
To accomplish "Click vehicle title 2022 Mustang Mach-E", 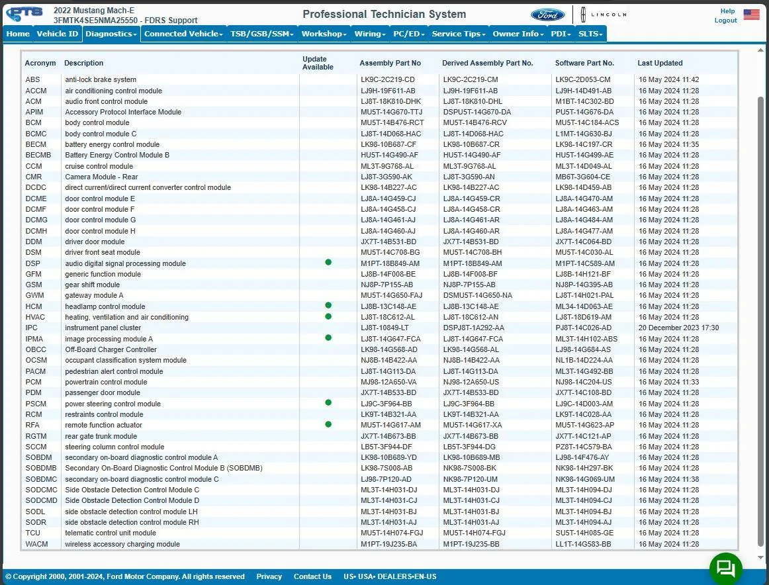I will tap(94, 11).
